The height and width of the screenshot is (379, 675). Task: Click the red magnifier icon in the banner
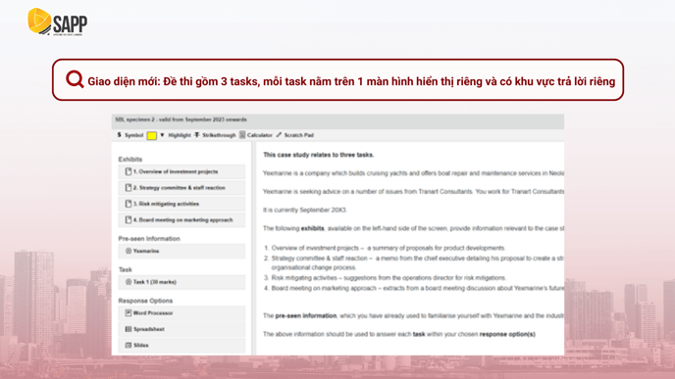pyautogui.click(x=75, y=79)
